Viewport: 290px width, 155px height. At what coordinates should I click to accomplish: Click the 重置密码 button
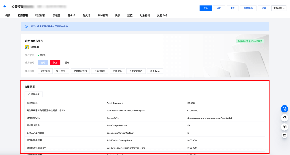point(248,8)
